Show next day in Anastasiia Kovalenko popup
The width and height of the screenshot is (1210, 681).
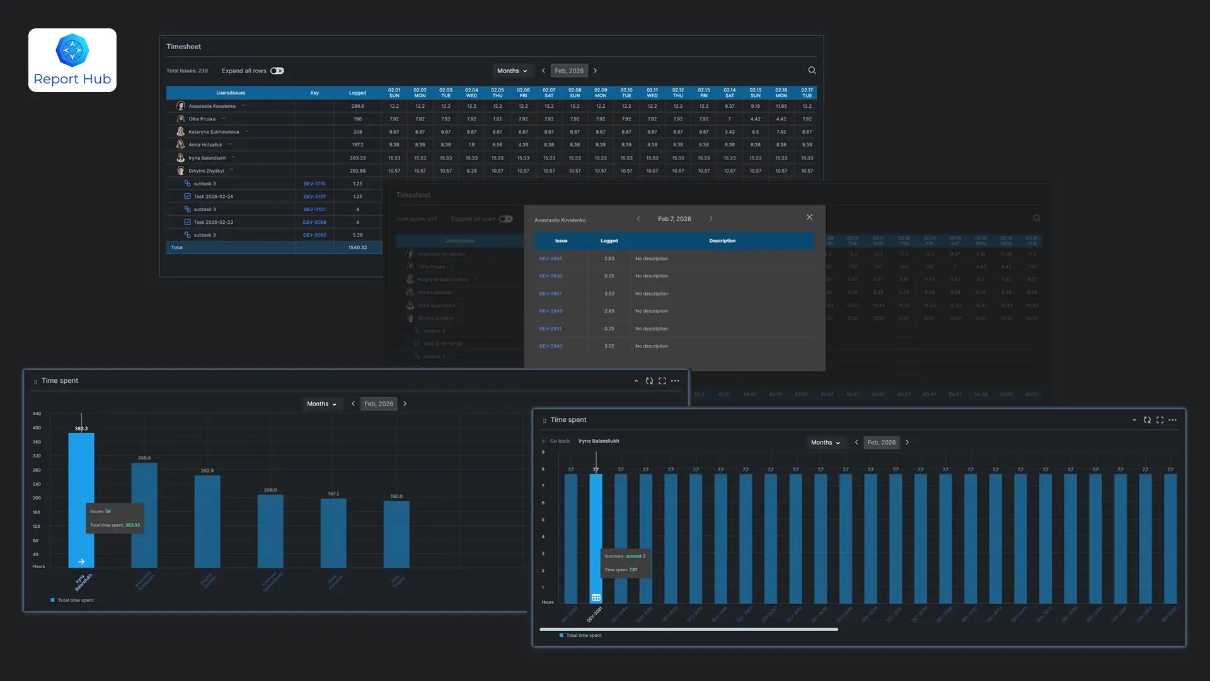[x=711, y=219]
